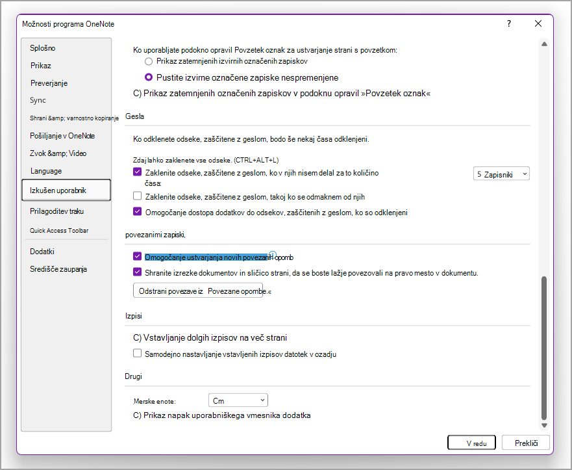572x470 pixels.
Task: Click the povezanimi zapiski heading
Action: [x=155, y=235]
